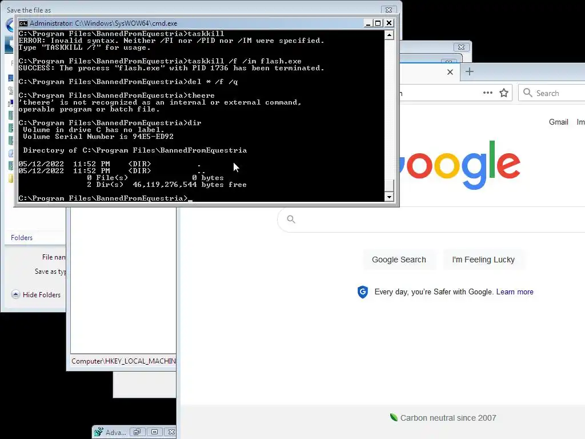The height and width of the screenshot is (439, 585).
Task: Open a new tab in Firefox
Action: 470,71
